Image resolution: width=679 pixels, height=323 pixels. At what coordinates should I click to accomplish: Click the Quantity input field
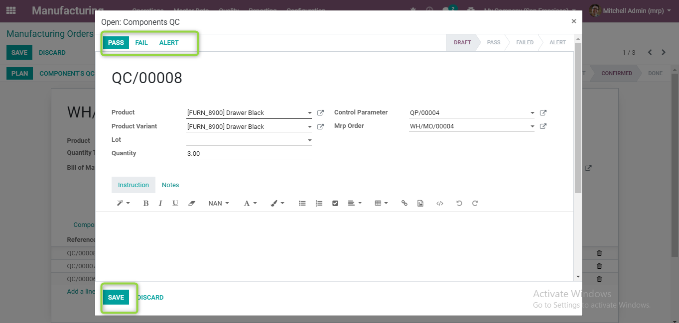pyautogui.click(x=249, y=153)
